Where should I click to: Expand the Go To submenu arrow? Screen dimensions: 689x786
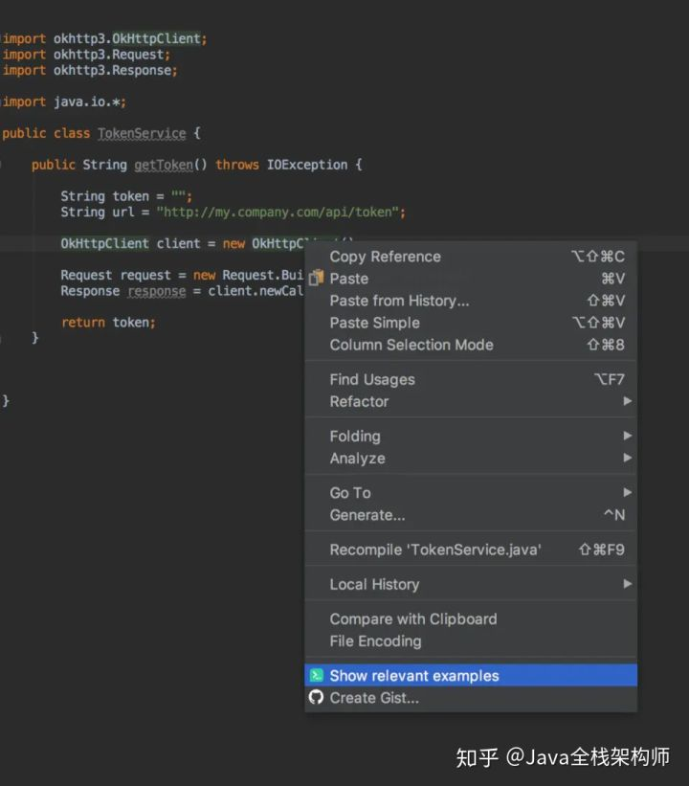click(x=628, y=492)
